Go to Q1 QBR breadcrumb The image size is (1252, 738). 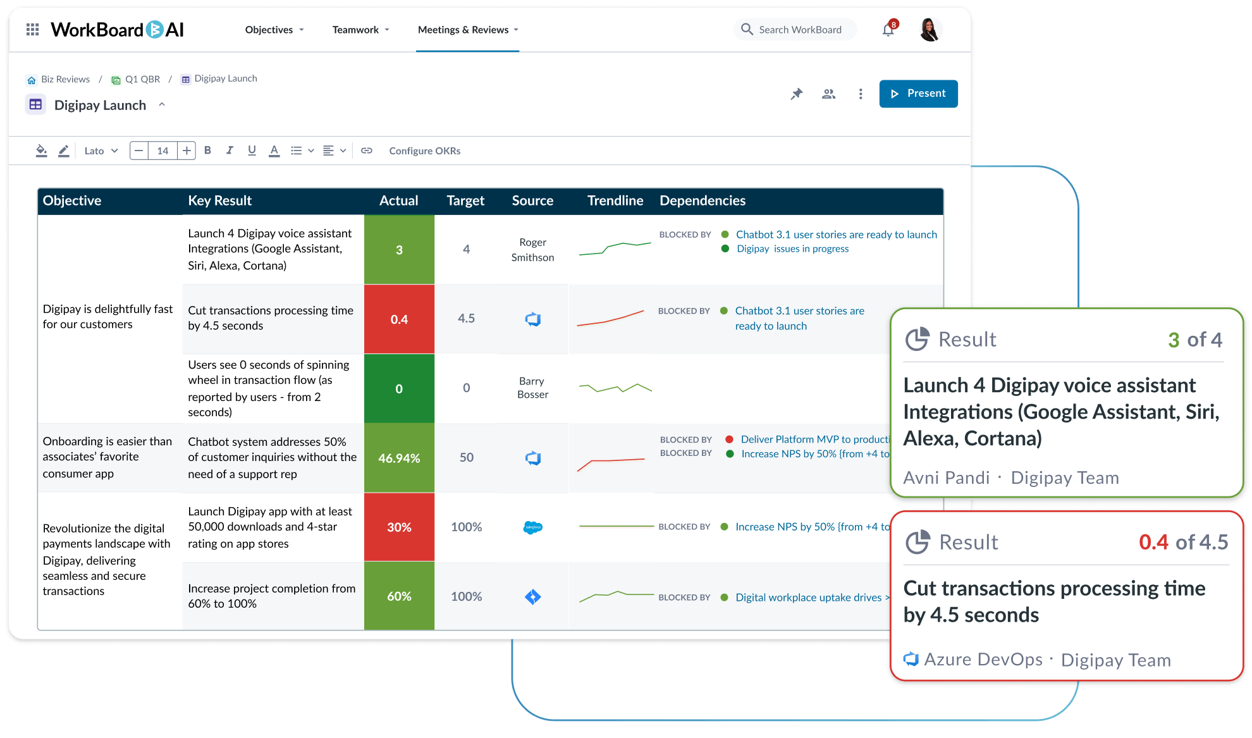coord(142,79)
